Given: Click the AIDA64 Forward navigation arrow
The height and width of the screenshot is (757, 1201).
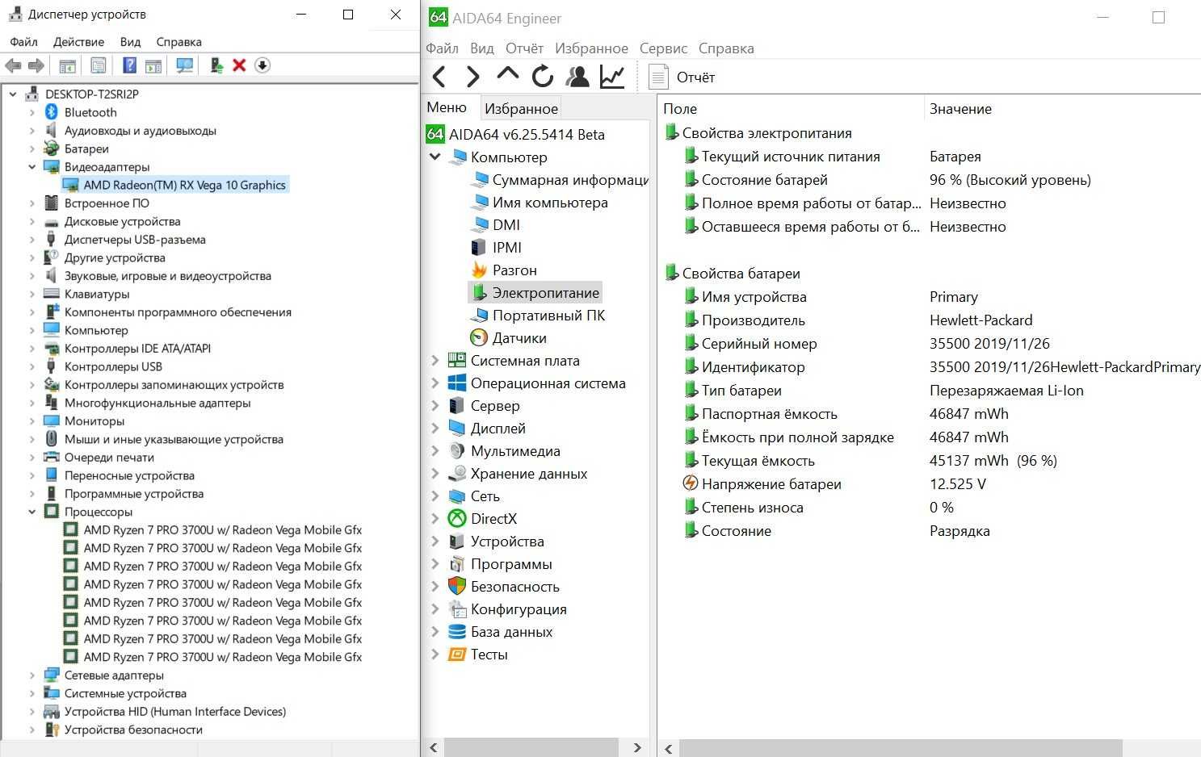Looking at the screenshot, I should [473, 77].
